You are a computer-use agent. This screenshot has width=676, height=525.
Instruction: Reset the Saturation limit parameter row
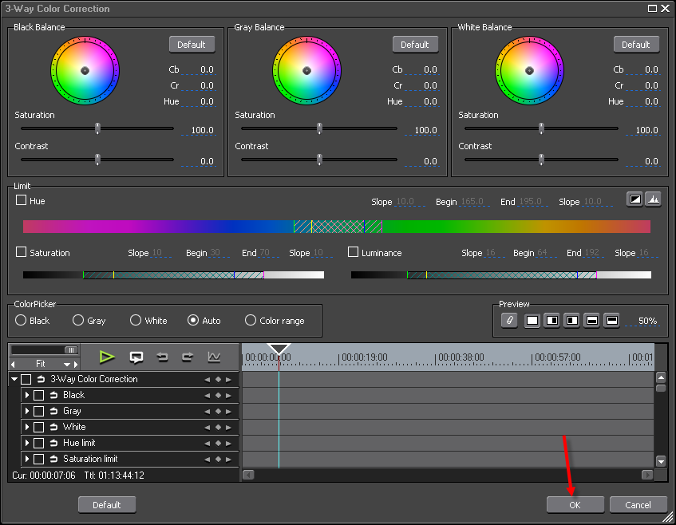pos(53,459)
